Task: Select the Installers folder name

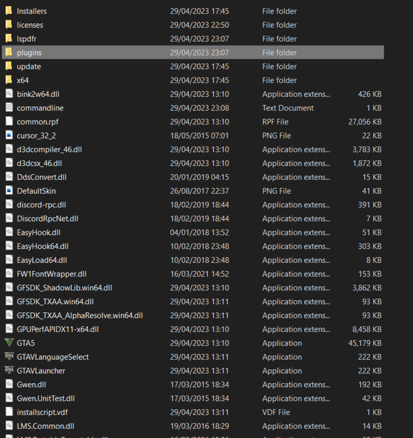Action: (x=32, y=11)
